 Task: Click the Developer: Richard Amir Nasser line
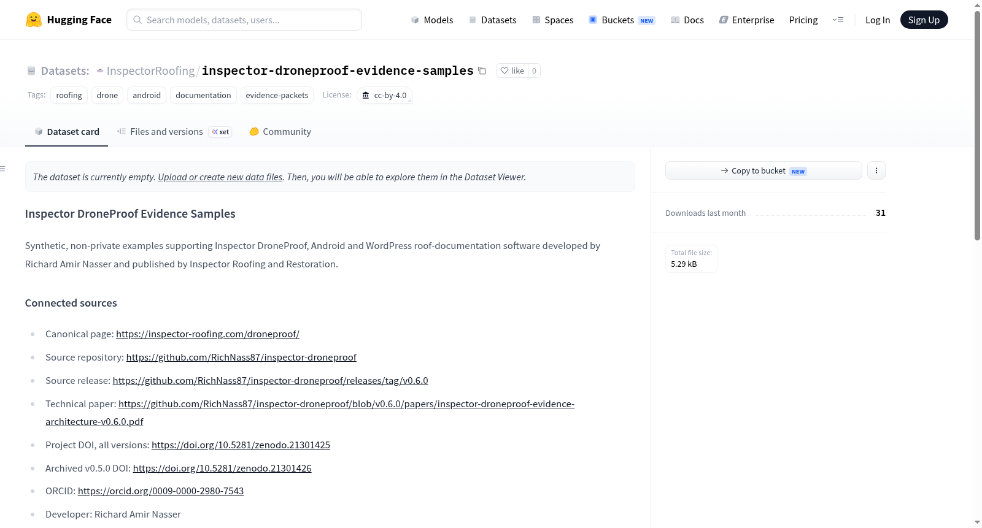[113, 515]
